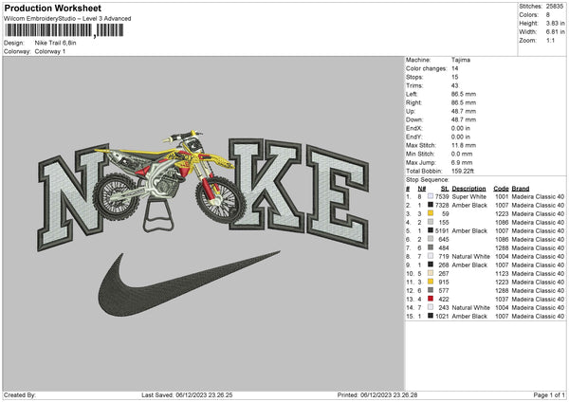Choose the Natural White swatch in stop 8
Image resolution: width=569 pixels, height=402 pixels.
click(431, 256)
